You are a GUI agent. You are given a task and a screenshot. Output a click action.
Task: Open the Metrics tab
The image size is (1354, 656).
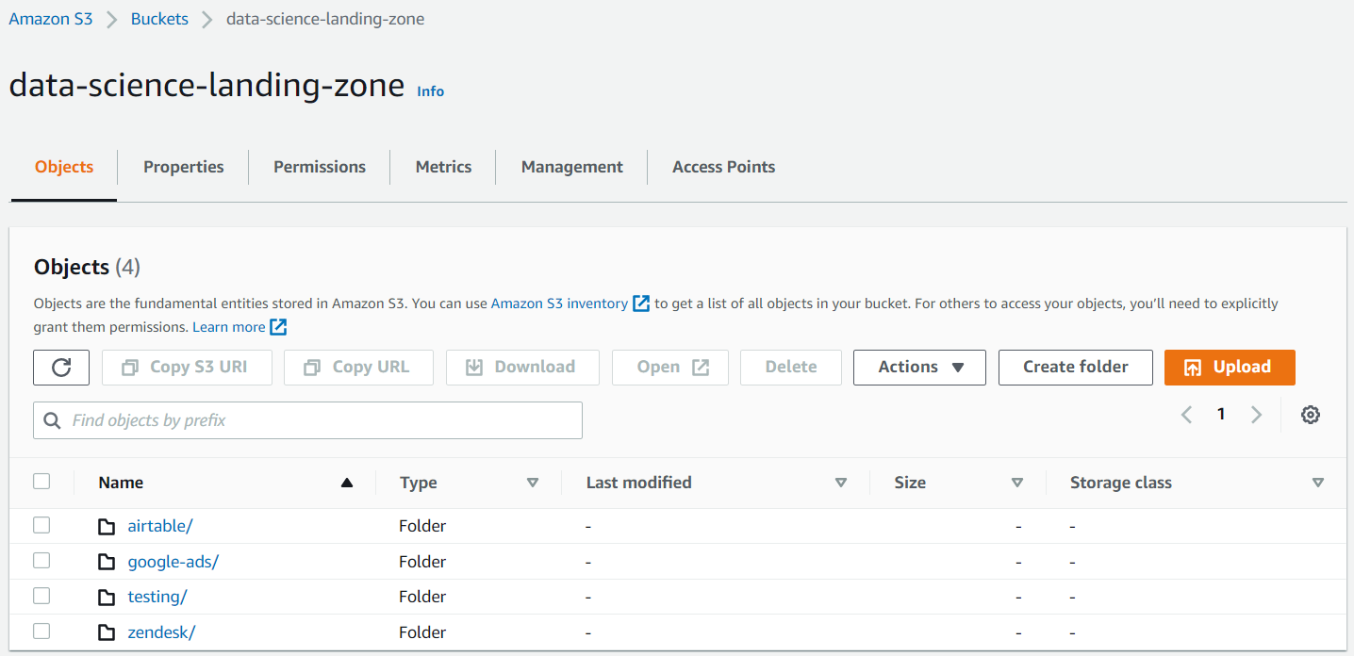coord(443,167)
